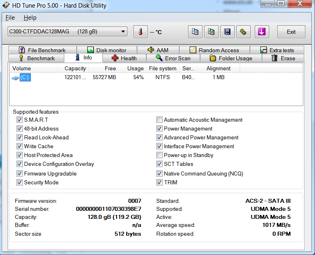Viewport: 315px width, 255px height.
Task: Click the NTFS file system cell
Action: [162, 77]
